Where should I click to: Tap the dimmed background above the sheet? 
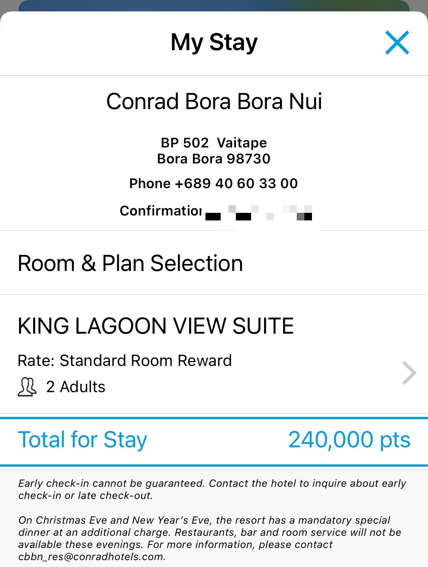pos(214,5)
